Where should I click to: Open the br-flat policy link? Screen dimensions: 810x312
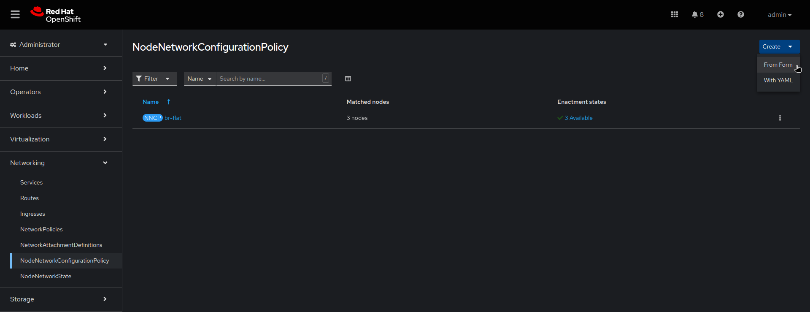coord(173,118)
